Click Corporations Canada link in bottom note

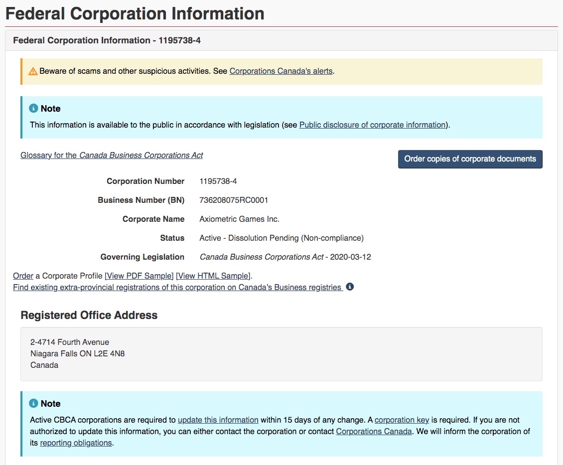tap(374, 431)
